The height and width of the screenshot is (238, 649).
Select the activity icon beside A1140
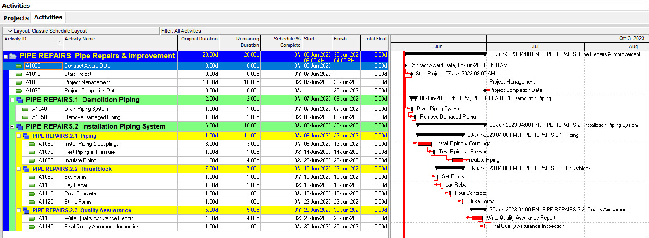pyautogui.click(x=32, y=227)
